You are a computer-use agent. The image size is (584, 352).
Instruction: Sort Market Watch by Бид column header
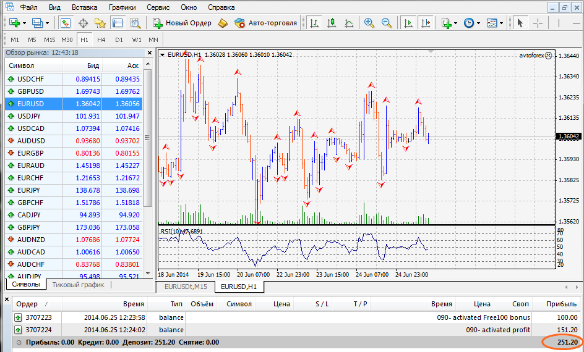point(82,66)
